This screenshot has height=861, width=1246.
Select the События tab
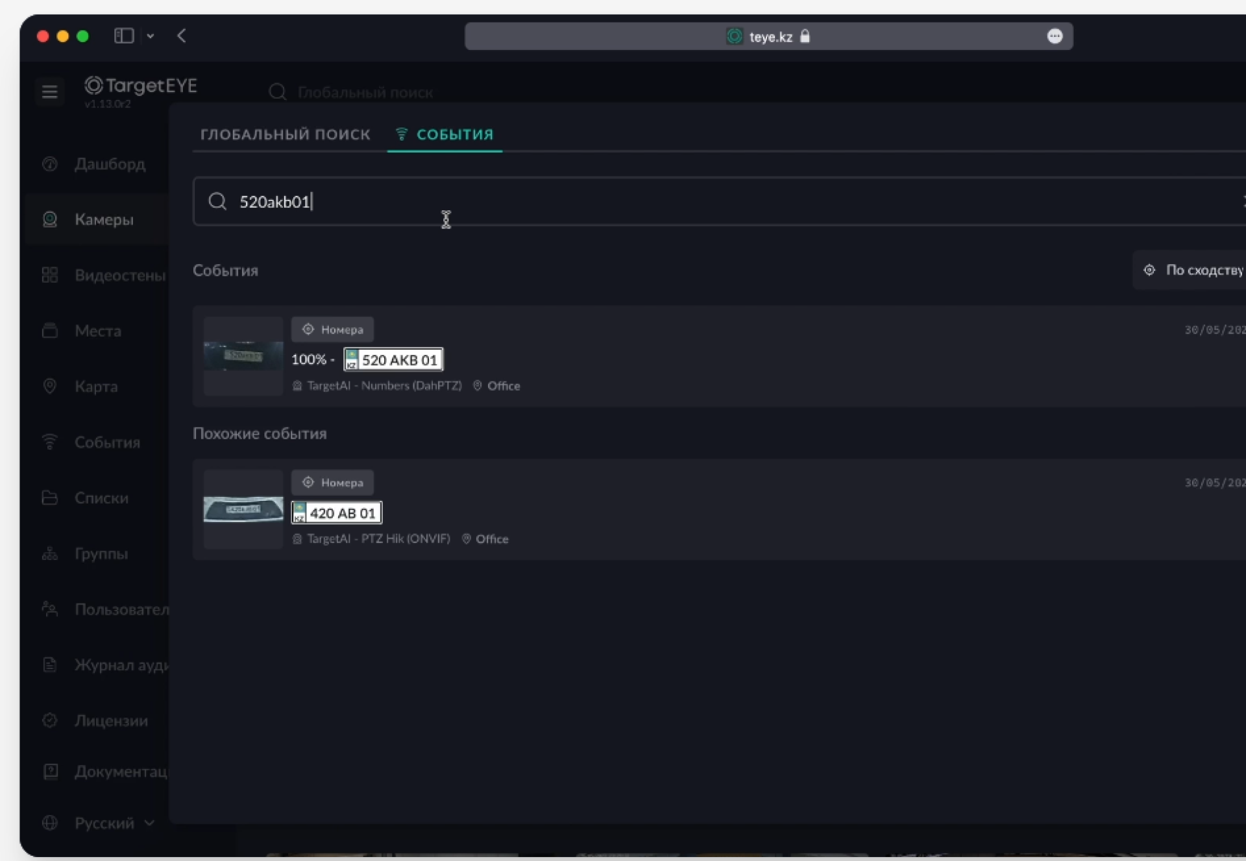445,134
